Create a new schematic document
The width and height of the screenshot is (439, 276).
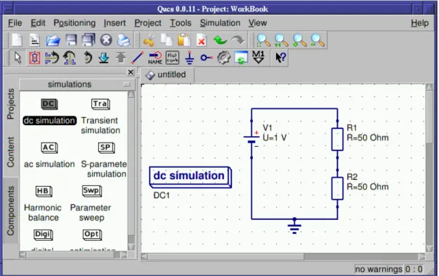click(x=17, y=41)
